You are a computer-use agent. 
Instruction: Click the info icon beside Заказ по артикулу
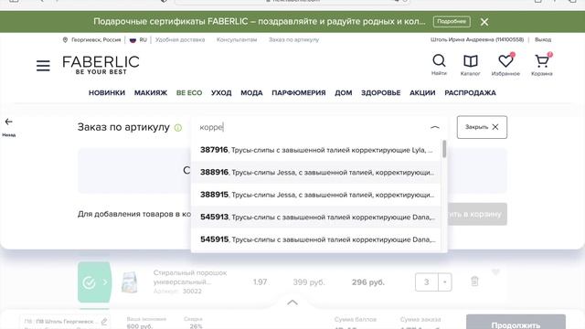coord(178,128)
